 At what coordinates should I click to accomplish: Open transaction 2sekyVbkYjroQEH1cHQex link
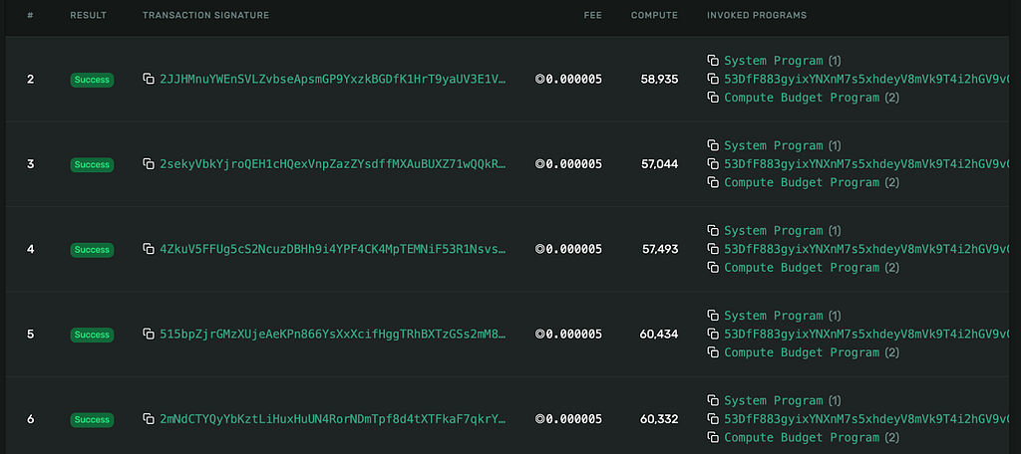(x=333, y=164)
